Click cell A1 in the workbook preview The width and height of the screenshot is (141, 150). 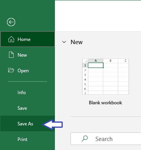96,65
